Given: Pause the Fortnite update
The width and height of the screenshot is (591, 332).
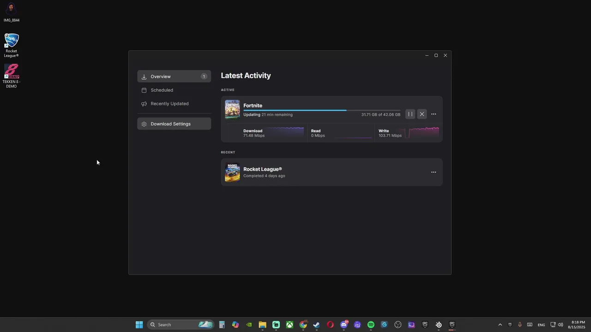Looking at the screenshot, I should (410, 114).
